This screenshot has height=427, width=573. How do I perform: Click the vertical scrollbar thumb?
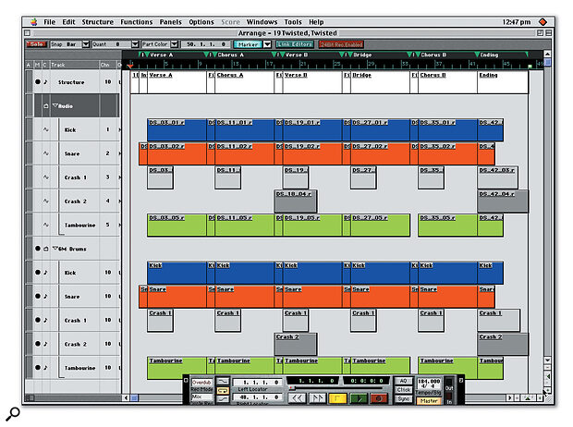coord(547,62)
